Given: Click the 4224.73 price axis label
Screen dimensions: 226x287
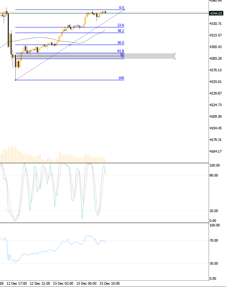Looking at the screenshot, I should click(x=215, y=105).
